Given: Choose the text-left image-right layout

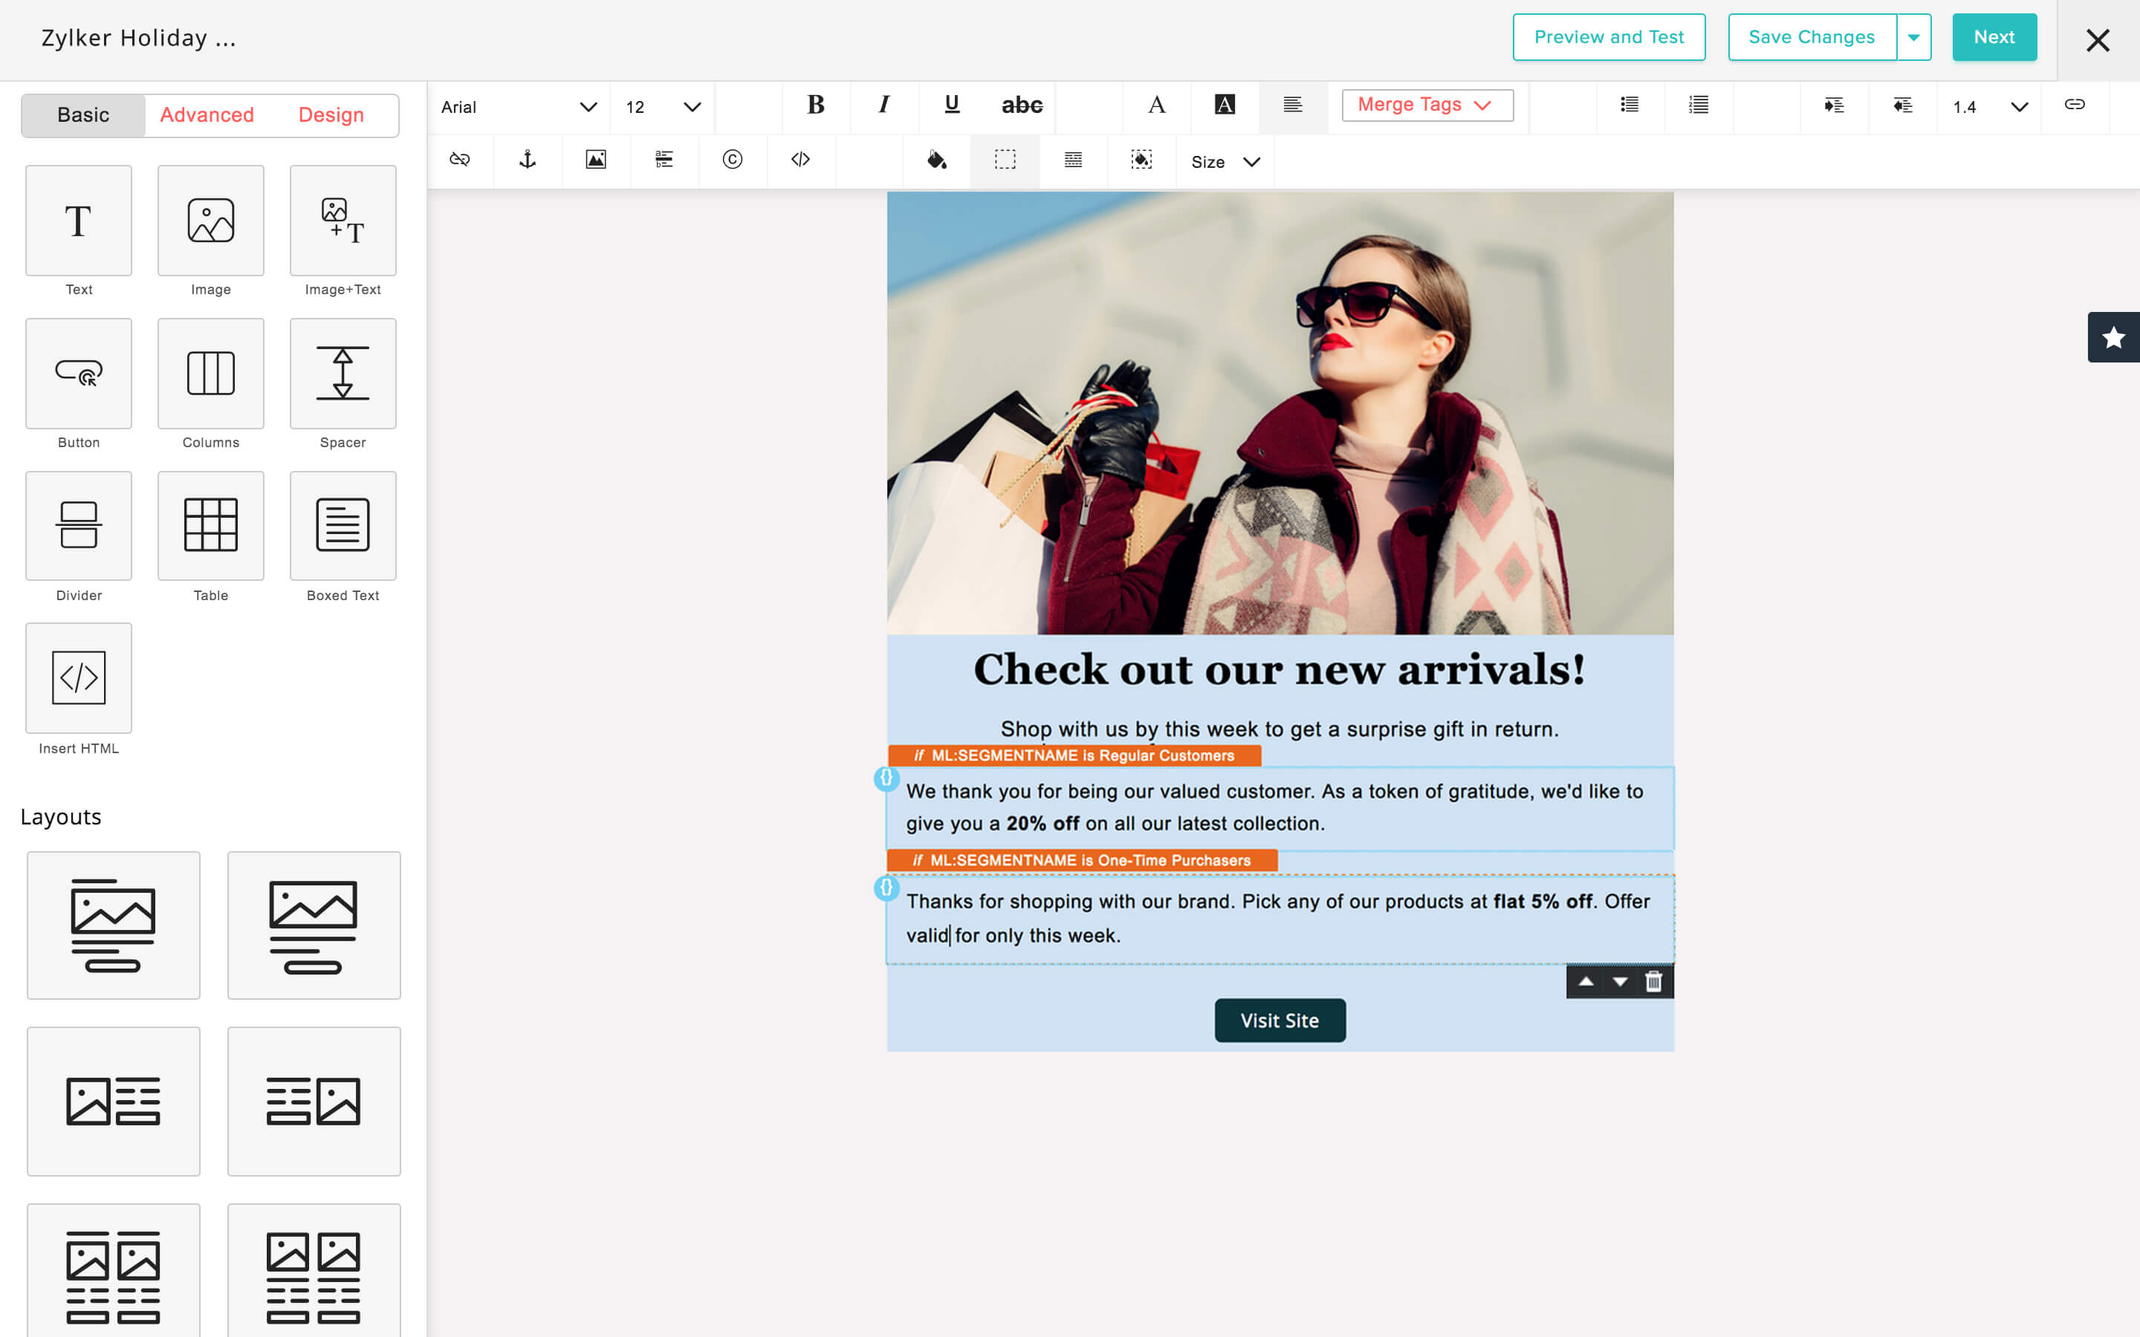Looking at the screenshot, I should pos(314,1102).
